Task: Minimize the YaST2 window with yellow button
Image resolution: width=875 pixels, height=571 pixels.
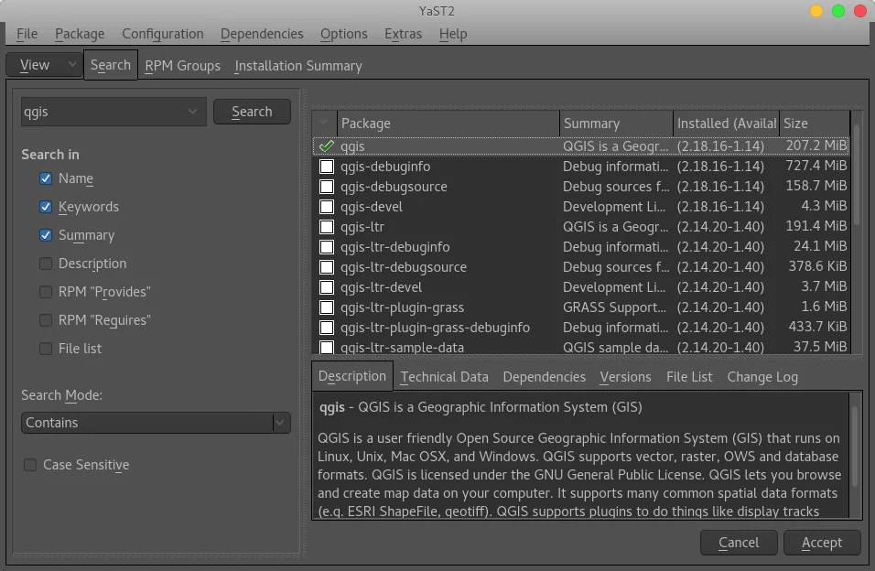Action: coord(816,11)
